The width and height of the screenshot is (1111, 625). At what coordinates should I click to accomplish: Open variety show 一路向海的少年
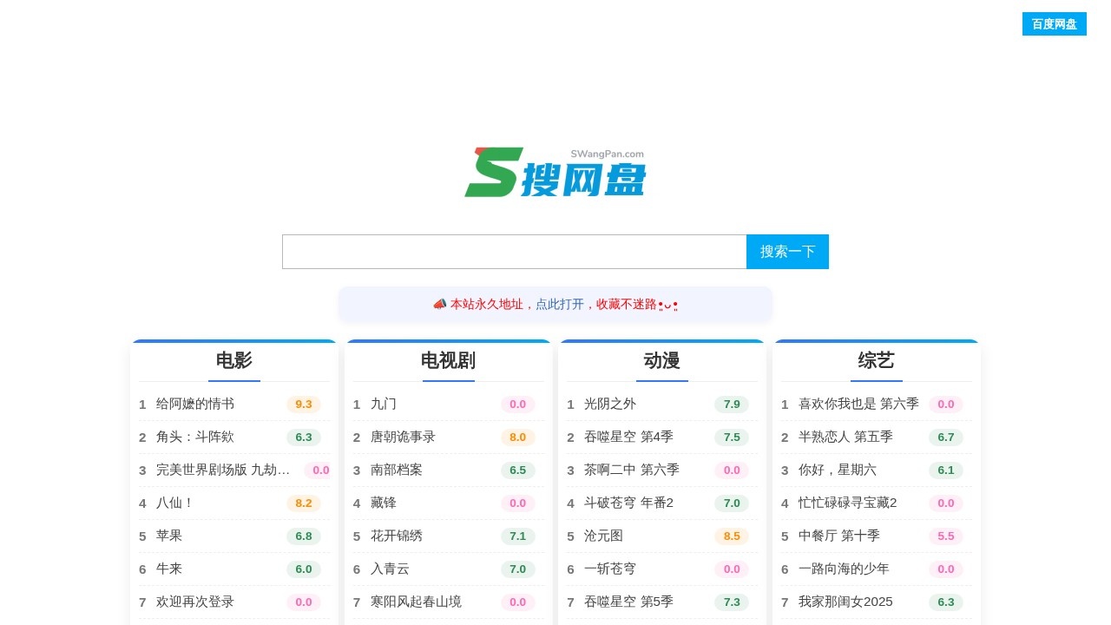(x=844, y=569)
